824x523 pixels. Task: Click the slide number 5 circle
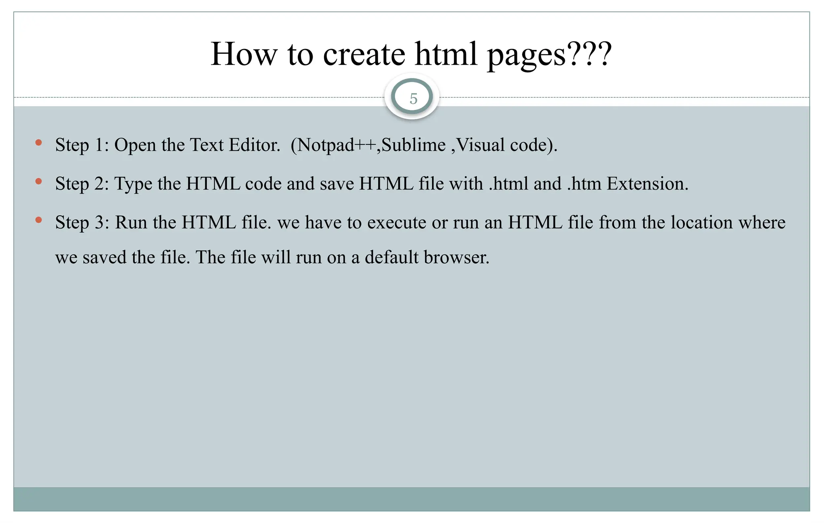point(412,98)
